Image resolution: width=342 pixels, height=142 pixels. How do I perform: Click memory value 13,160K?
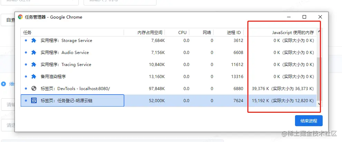pos(156,76)
